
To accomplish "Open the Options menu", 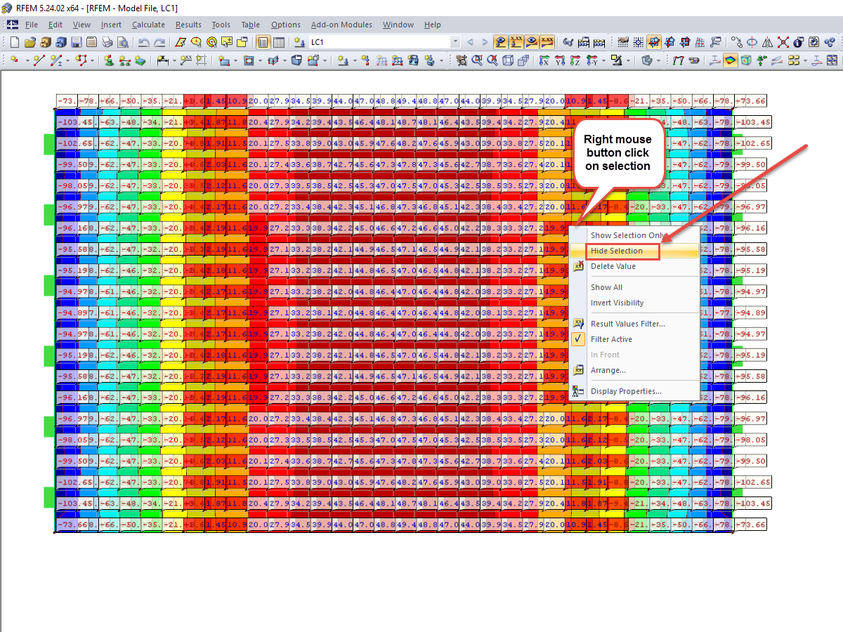I will [x=286, y=25].
